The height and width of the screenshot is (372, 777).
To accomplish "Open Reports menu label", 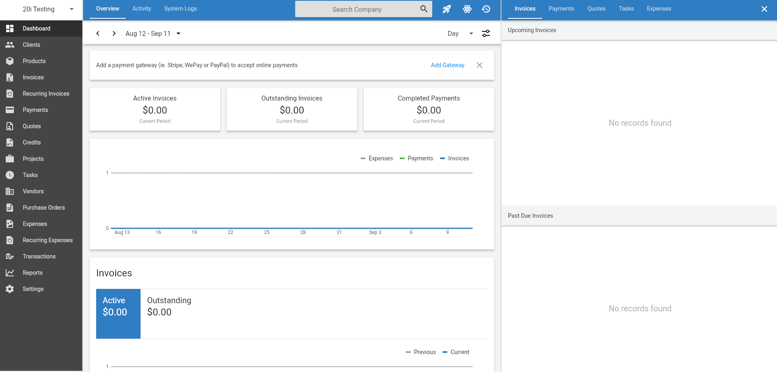I will pos(33,273).
